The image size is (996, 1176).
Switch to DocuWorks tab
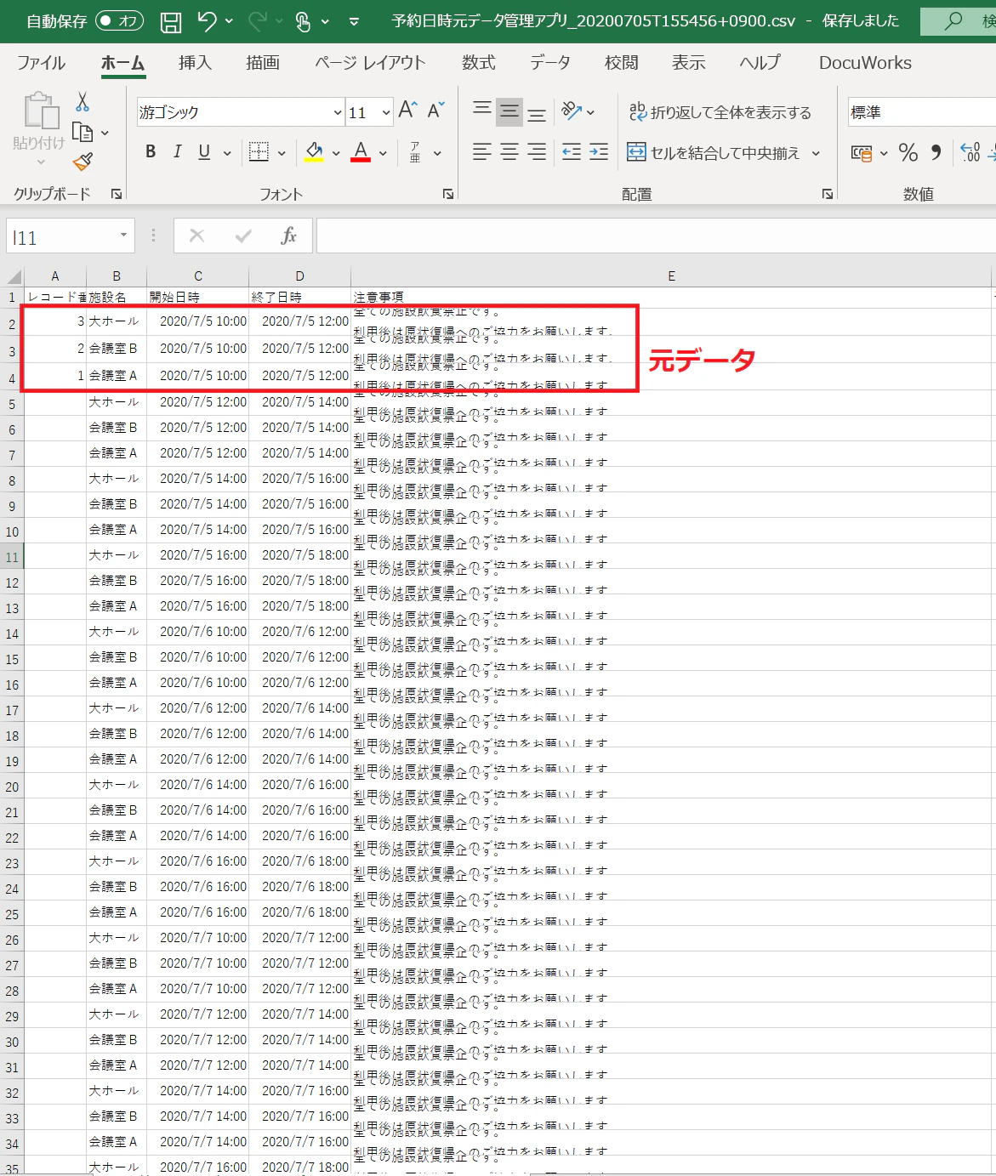(865, 62)
